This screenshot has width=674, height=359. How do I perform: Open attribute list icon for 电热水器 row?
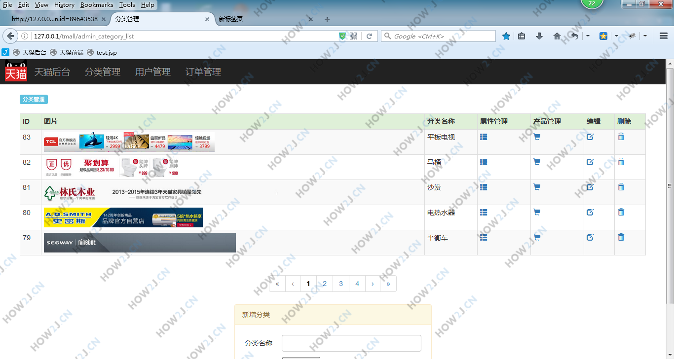click(x=484, y=212)
